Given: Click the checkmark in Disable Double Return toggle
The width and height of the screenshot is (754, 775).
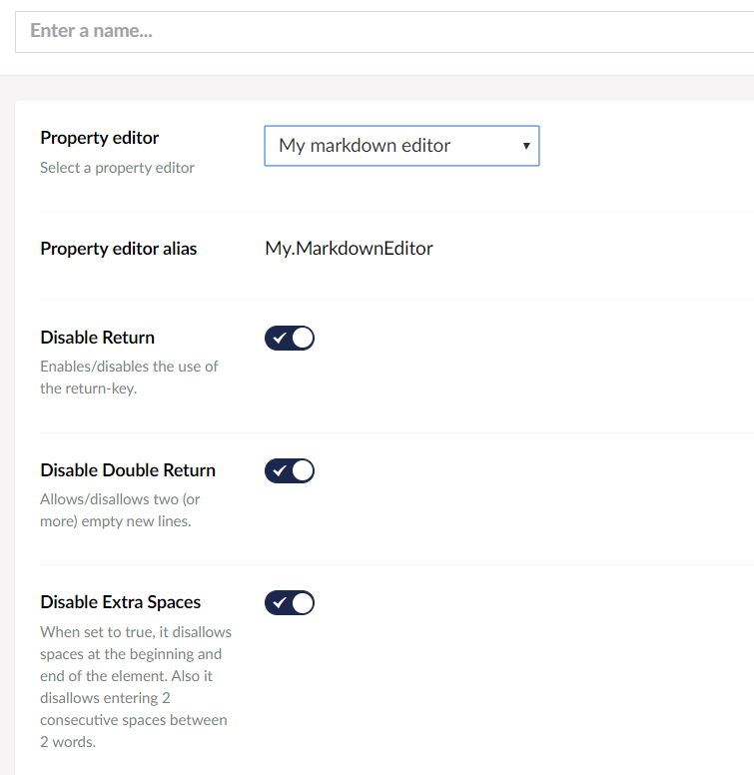Looking at the screenshot, I should click(x=280, y=470).
